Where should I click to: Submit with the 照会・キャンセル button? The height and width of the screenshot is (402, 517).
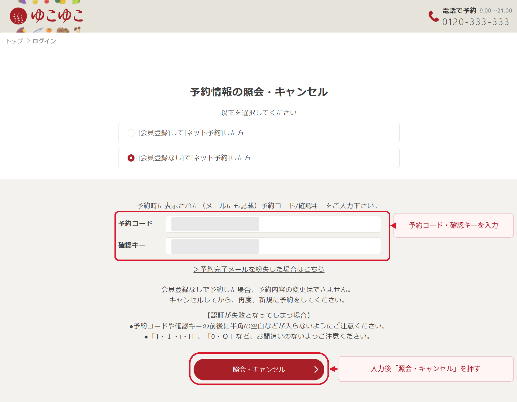click(x=259, y=369)
